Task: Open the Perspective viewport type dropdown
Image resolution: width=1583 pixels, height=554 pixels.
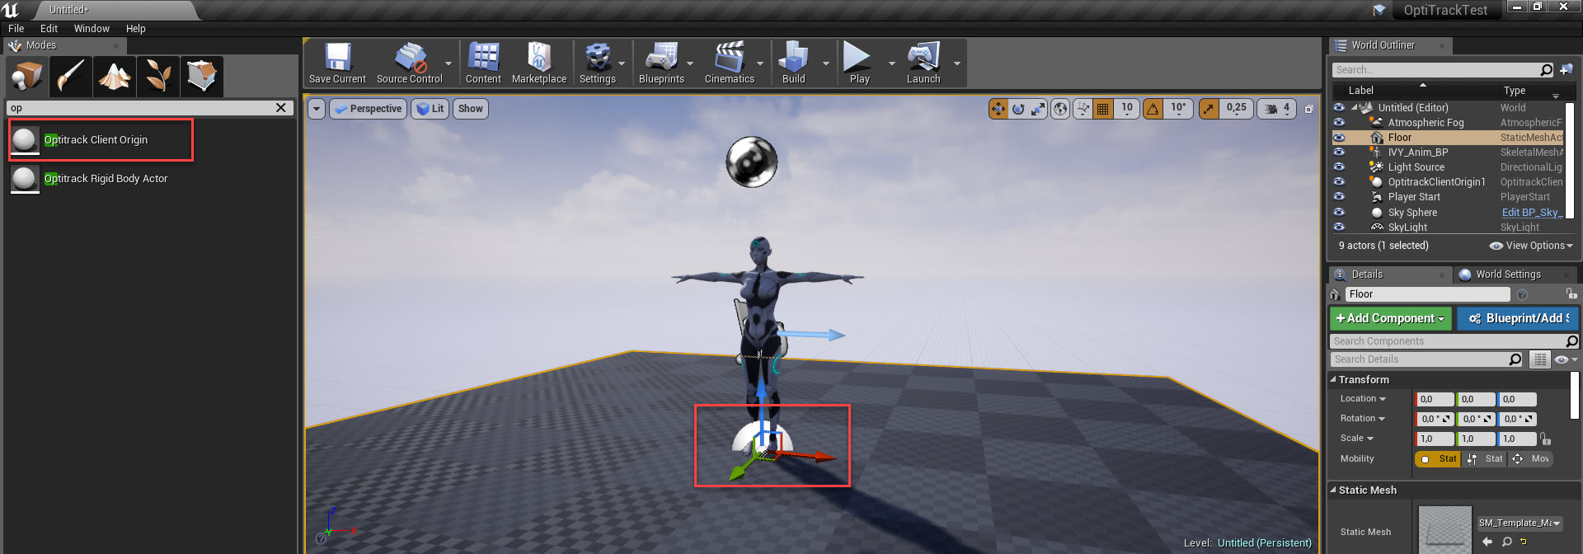Action: [368, 109]
